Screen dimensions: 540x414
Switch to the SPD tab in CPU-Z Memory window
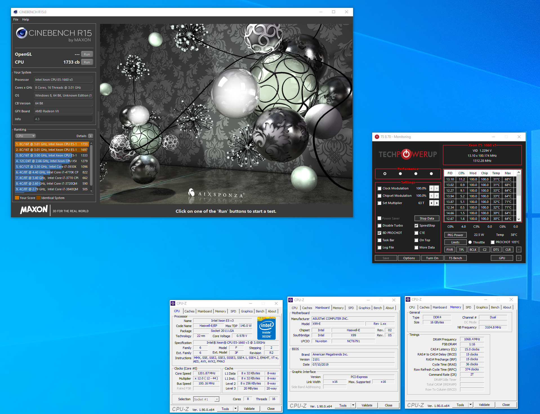pyautogui.click(x=468, y=307)
